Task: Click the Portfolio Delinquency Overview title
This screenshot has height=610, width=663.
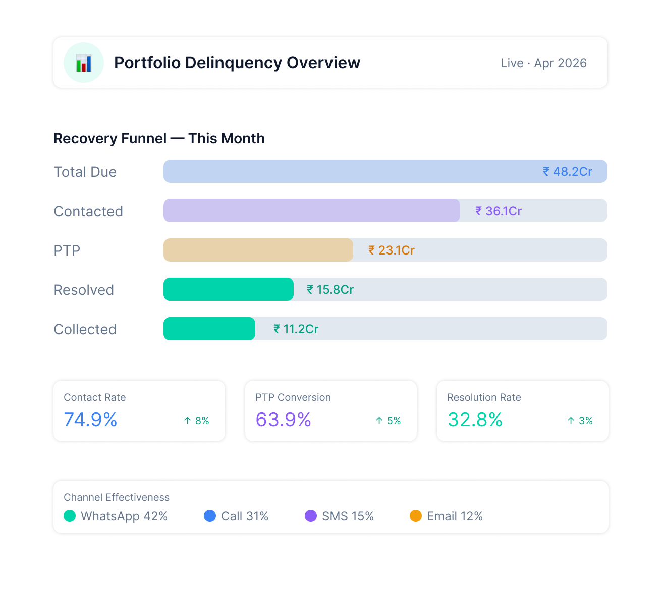Action: pyautogui.click(x=237, y=63)
